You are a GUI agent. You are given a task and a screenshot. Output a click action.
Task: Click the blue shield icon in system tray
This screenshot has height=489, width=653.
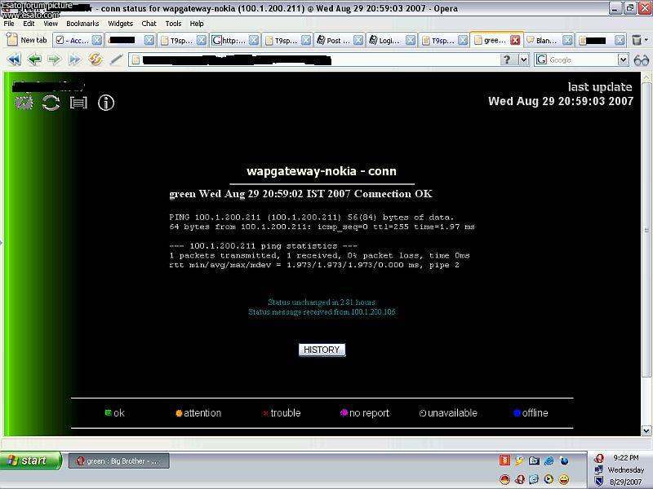(599, 482)
